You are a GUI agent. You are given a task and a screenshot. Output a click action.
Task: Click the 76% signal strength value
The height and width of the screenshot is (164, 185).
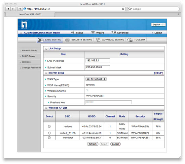click(x=158, y=126)
